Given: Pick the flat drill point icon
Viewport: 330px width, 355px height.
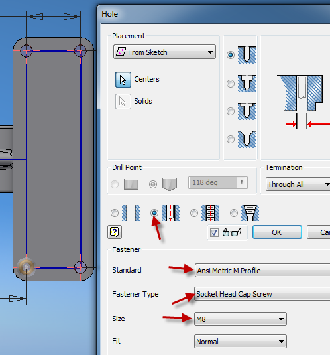Looking at the screenshot, I should point(131,184).
